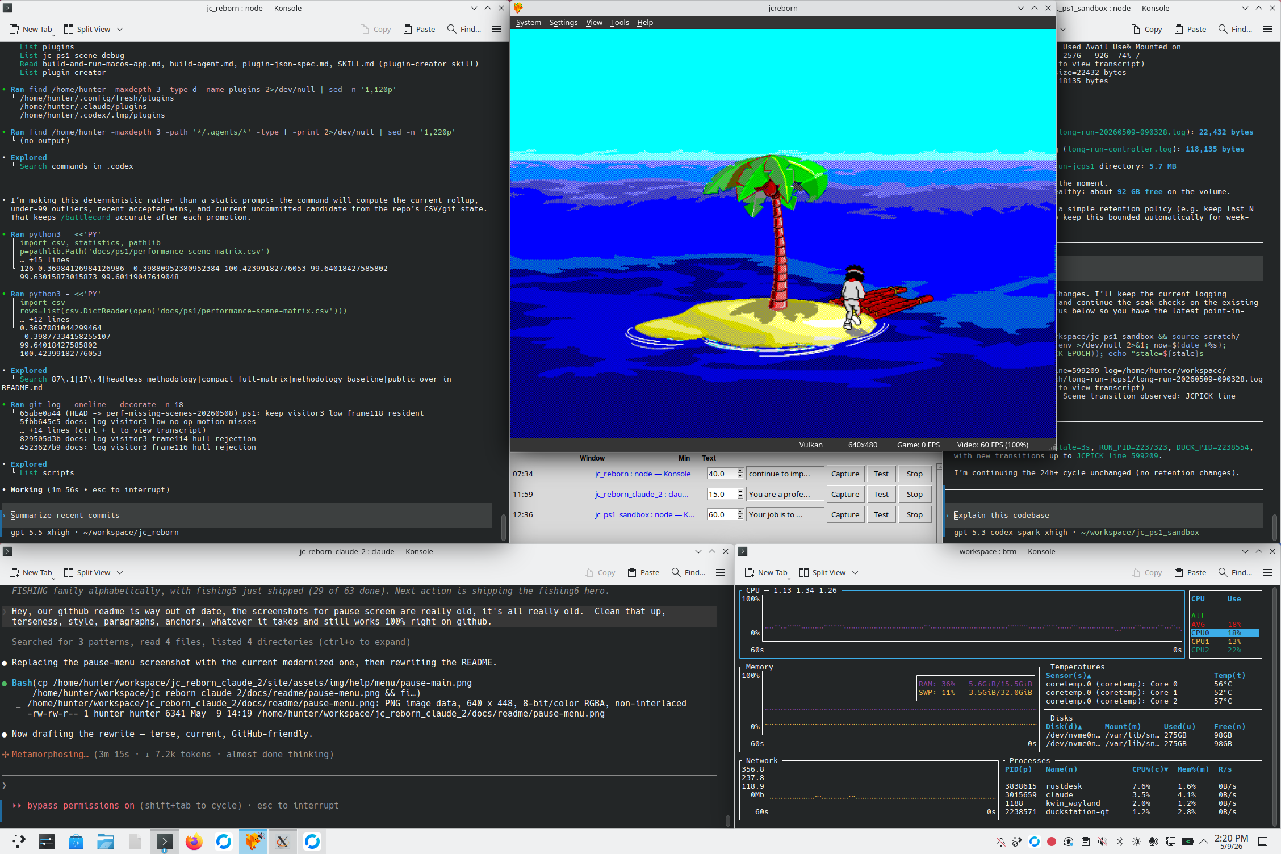1281x854 pixels.
Task: Open the Dolphin file manager taskbar icon
Action: tap(106, 841)
